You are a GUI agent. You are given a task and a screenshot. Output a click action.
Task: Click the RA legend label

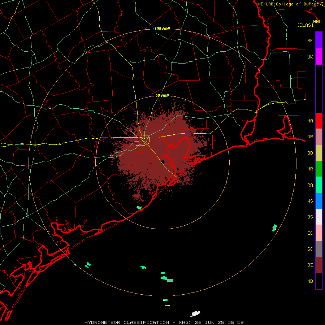[x=310, y=185]
